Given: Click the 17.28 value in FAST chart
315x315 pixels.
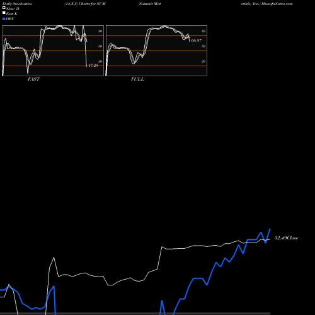Looking at the screenshot, I should (93, 66).
